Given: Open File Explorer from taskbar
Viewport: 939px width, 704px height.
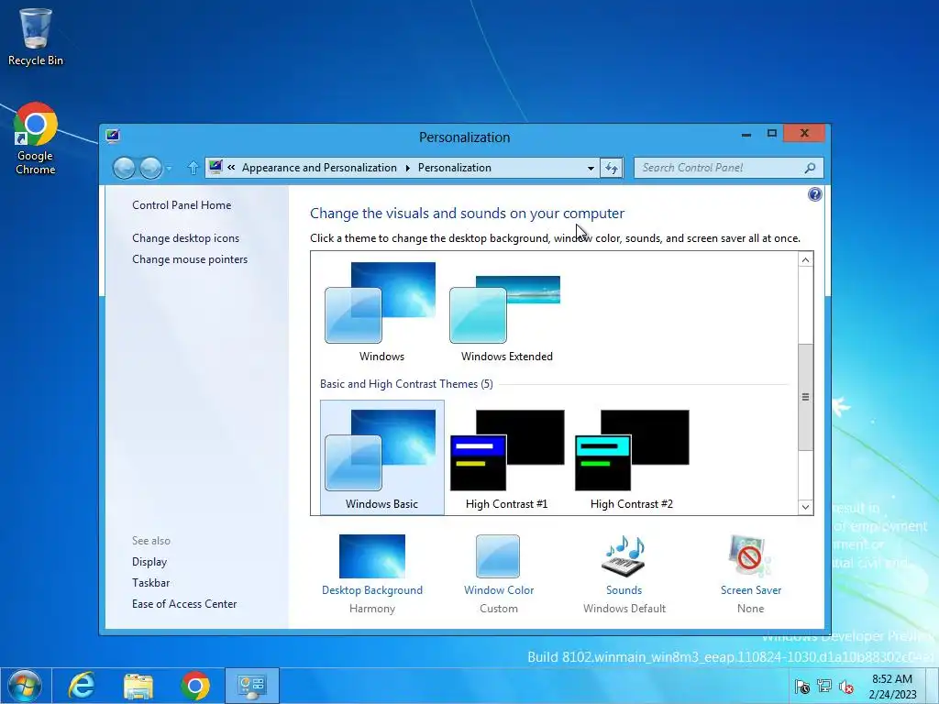Looking at the screenshot, I should click(138, 686).
